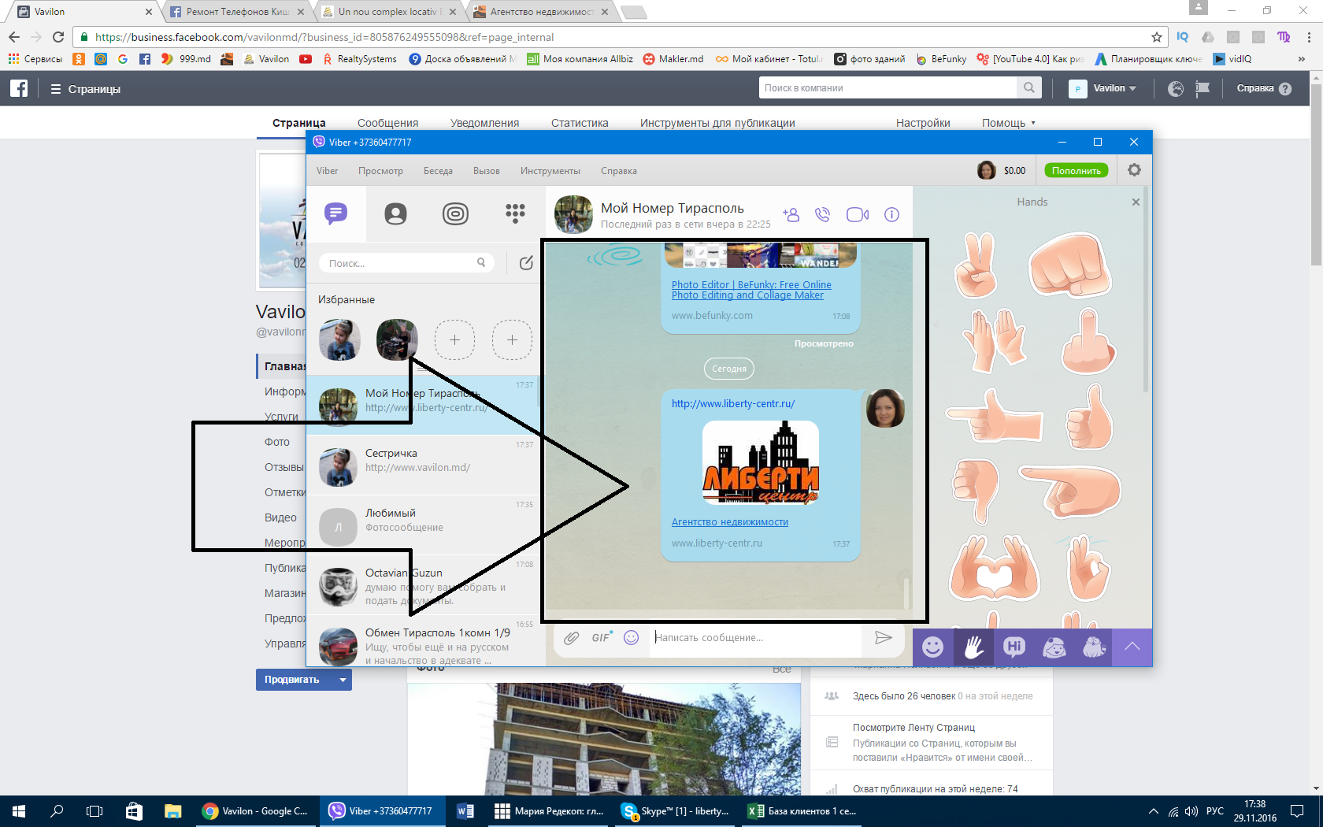Open the Помощь dropdown
Image resolution: width=1323 pixels, height=827 pixels.
(x=1009, y=123)
